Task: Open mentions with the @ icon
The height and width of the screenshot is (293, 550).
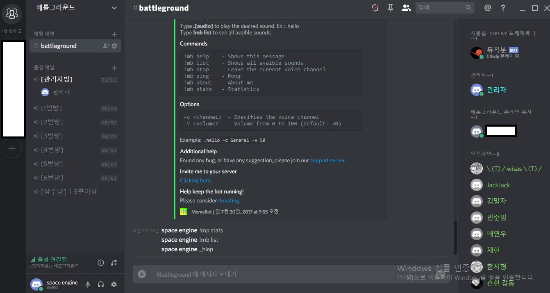Action: [x=488, y=8]
